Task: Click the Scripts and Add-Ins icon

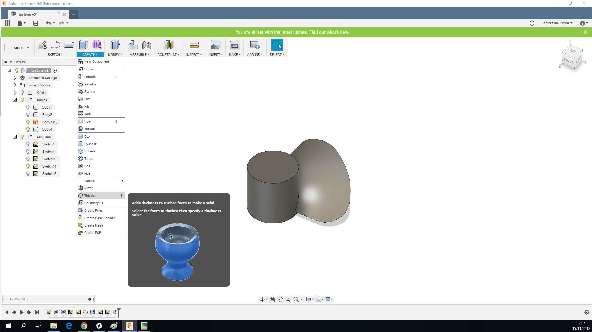Action: click(x=255, y=45)
